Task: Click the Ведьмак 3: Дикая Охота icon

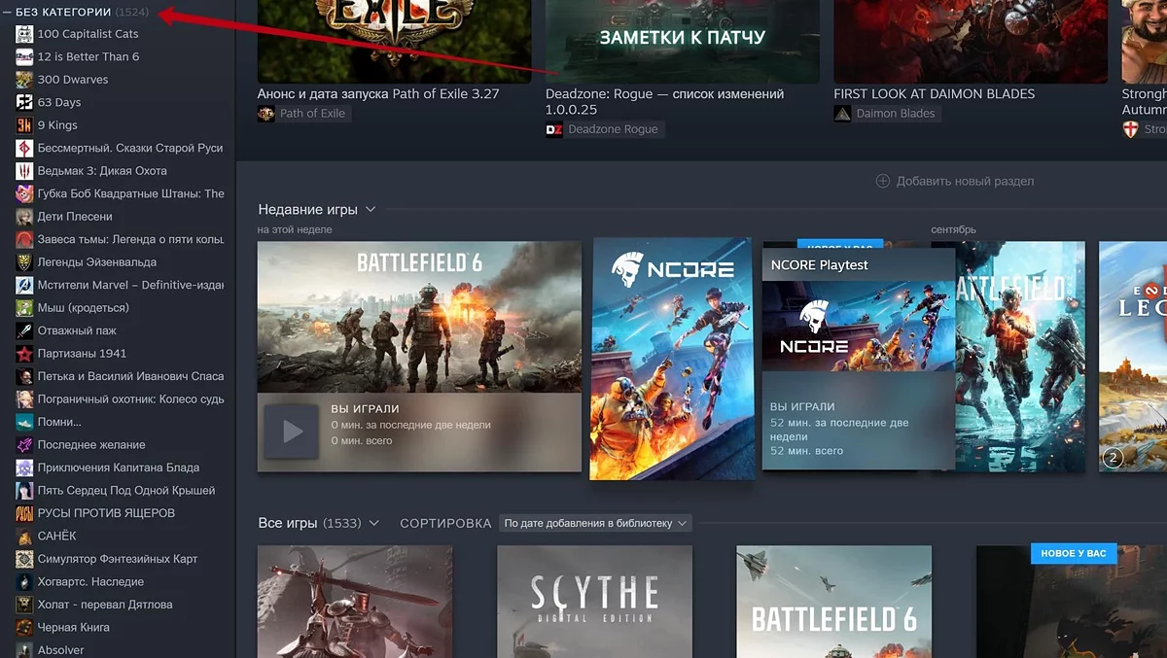Action: click(x=24, y=171)
